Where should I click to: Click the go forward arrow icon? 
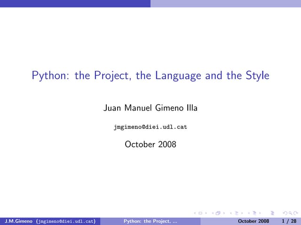(294, 214)
